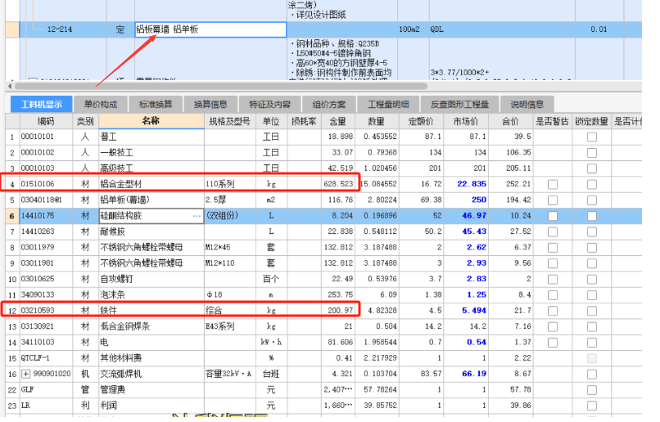Open the 单价构成 tab
660x422 pixels.
pyautogui.click(x=101, y=104)
